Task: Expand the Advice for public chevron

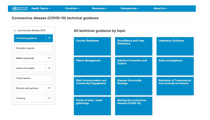Action: 49,68
